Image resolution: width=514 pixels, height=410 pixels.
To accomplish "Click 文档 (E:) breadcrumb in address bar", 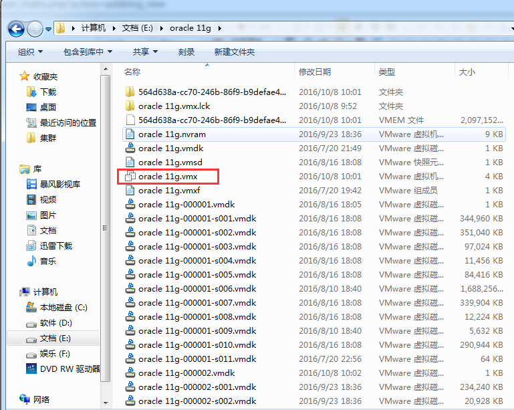I will pos(137,28).
